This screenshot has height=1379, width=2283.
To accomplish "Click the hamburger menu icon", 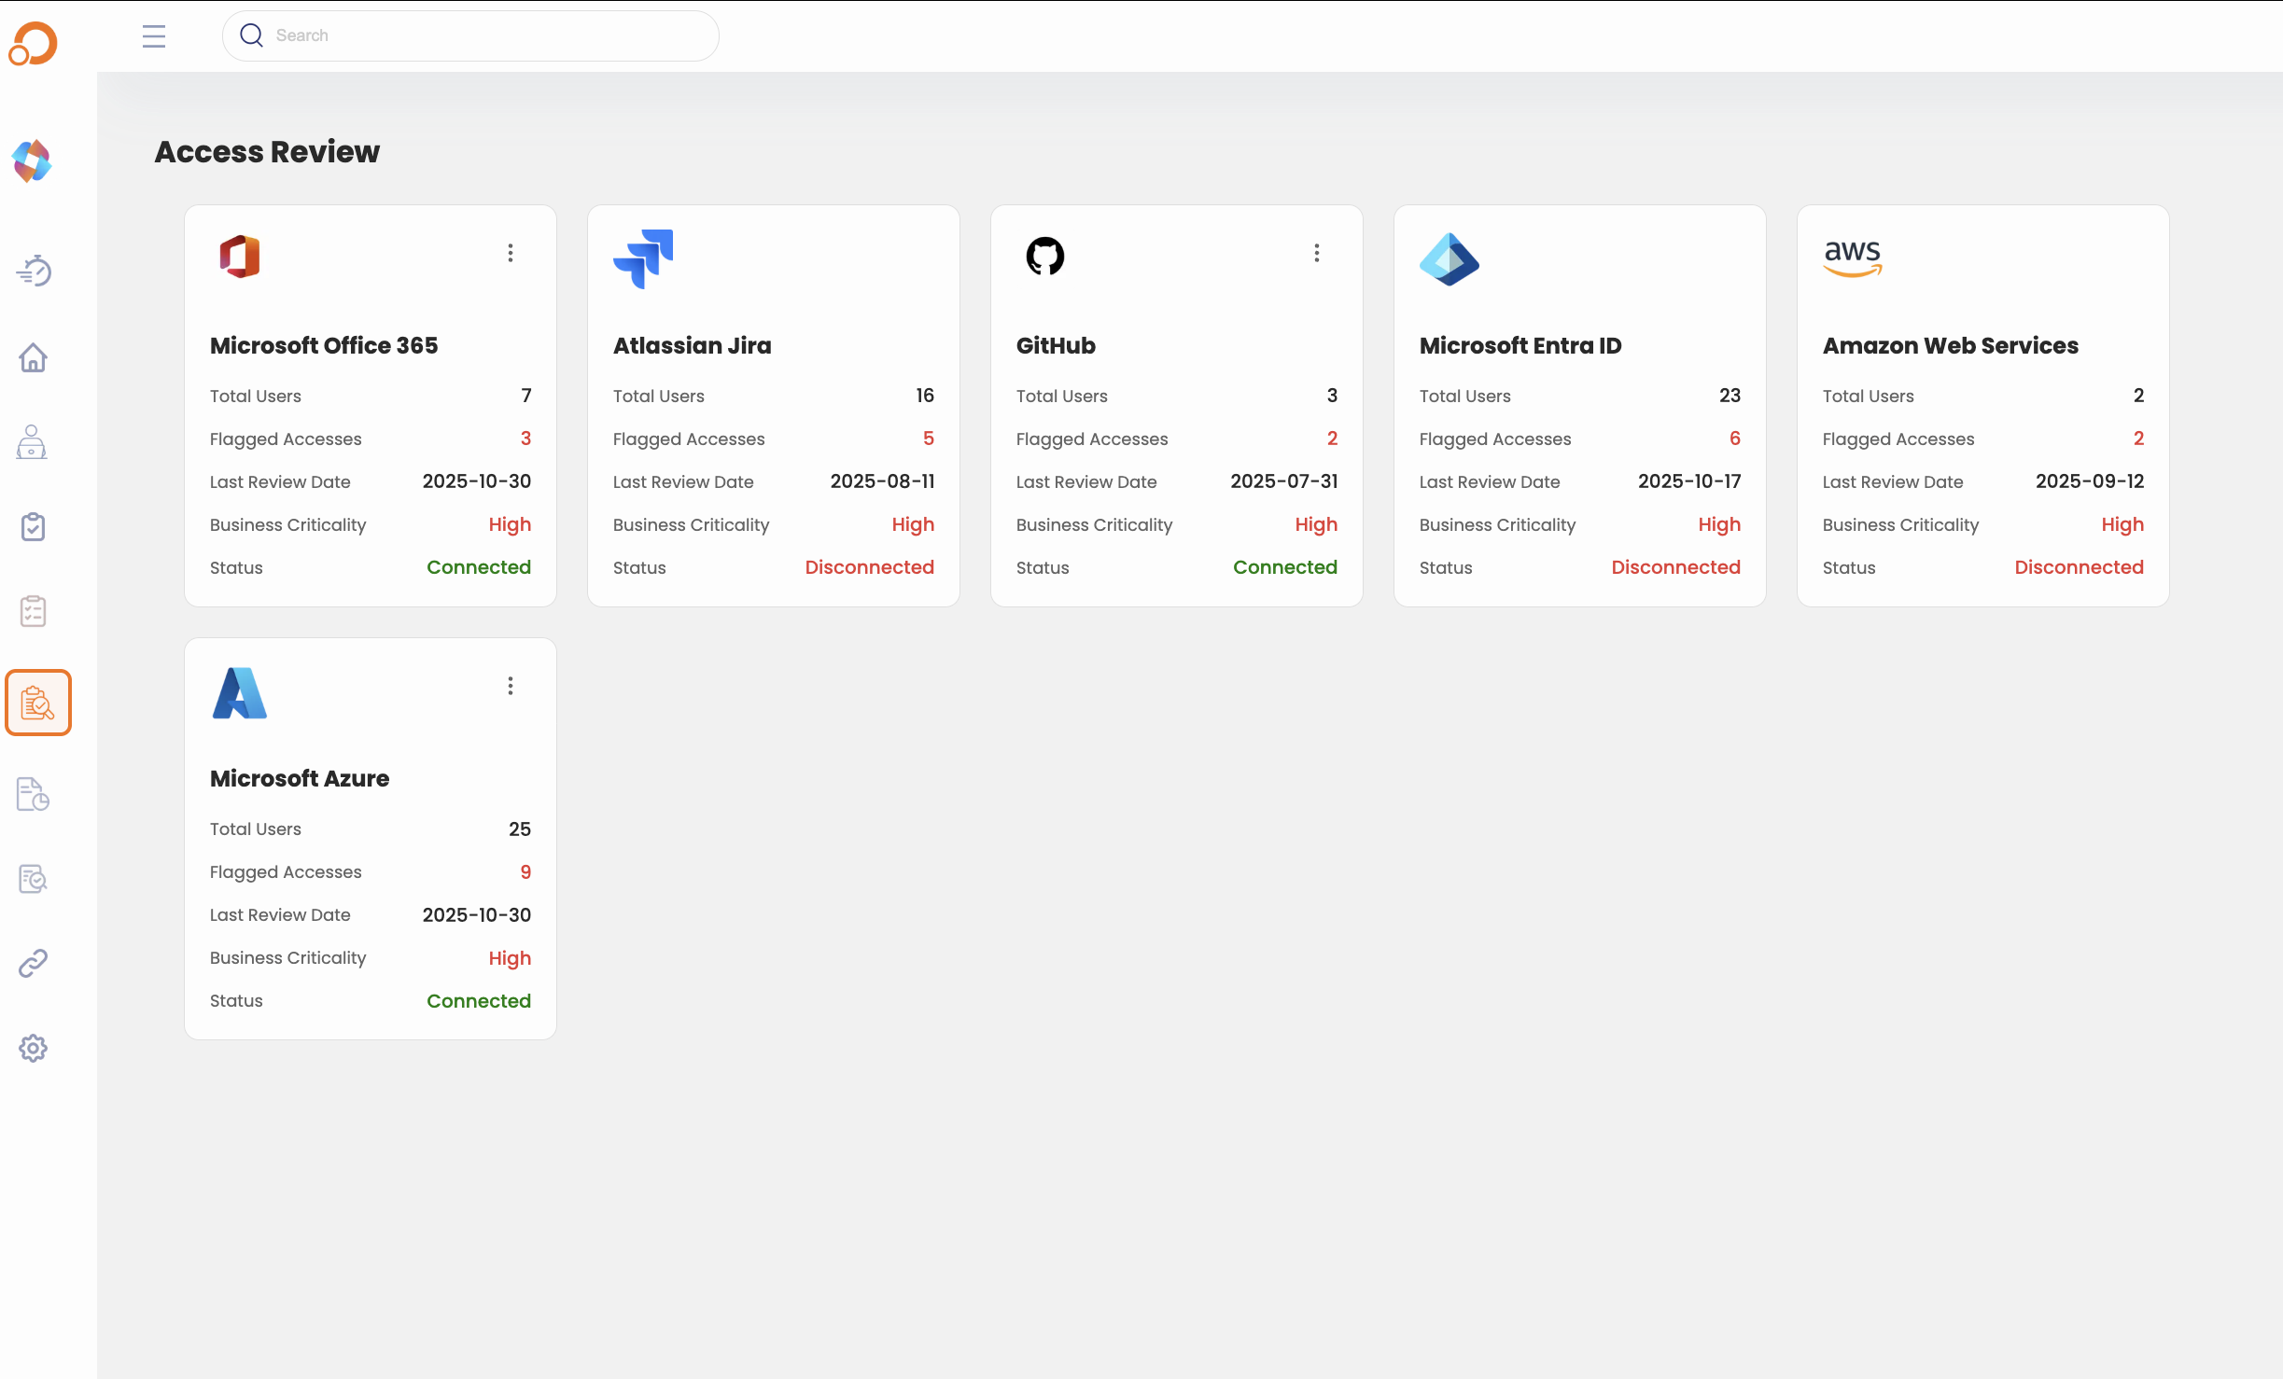I will (x=154, y=36).
